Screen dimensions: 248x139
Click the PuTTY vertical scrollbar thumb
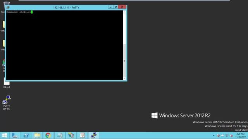point(124,61)
